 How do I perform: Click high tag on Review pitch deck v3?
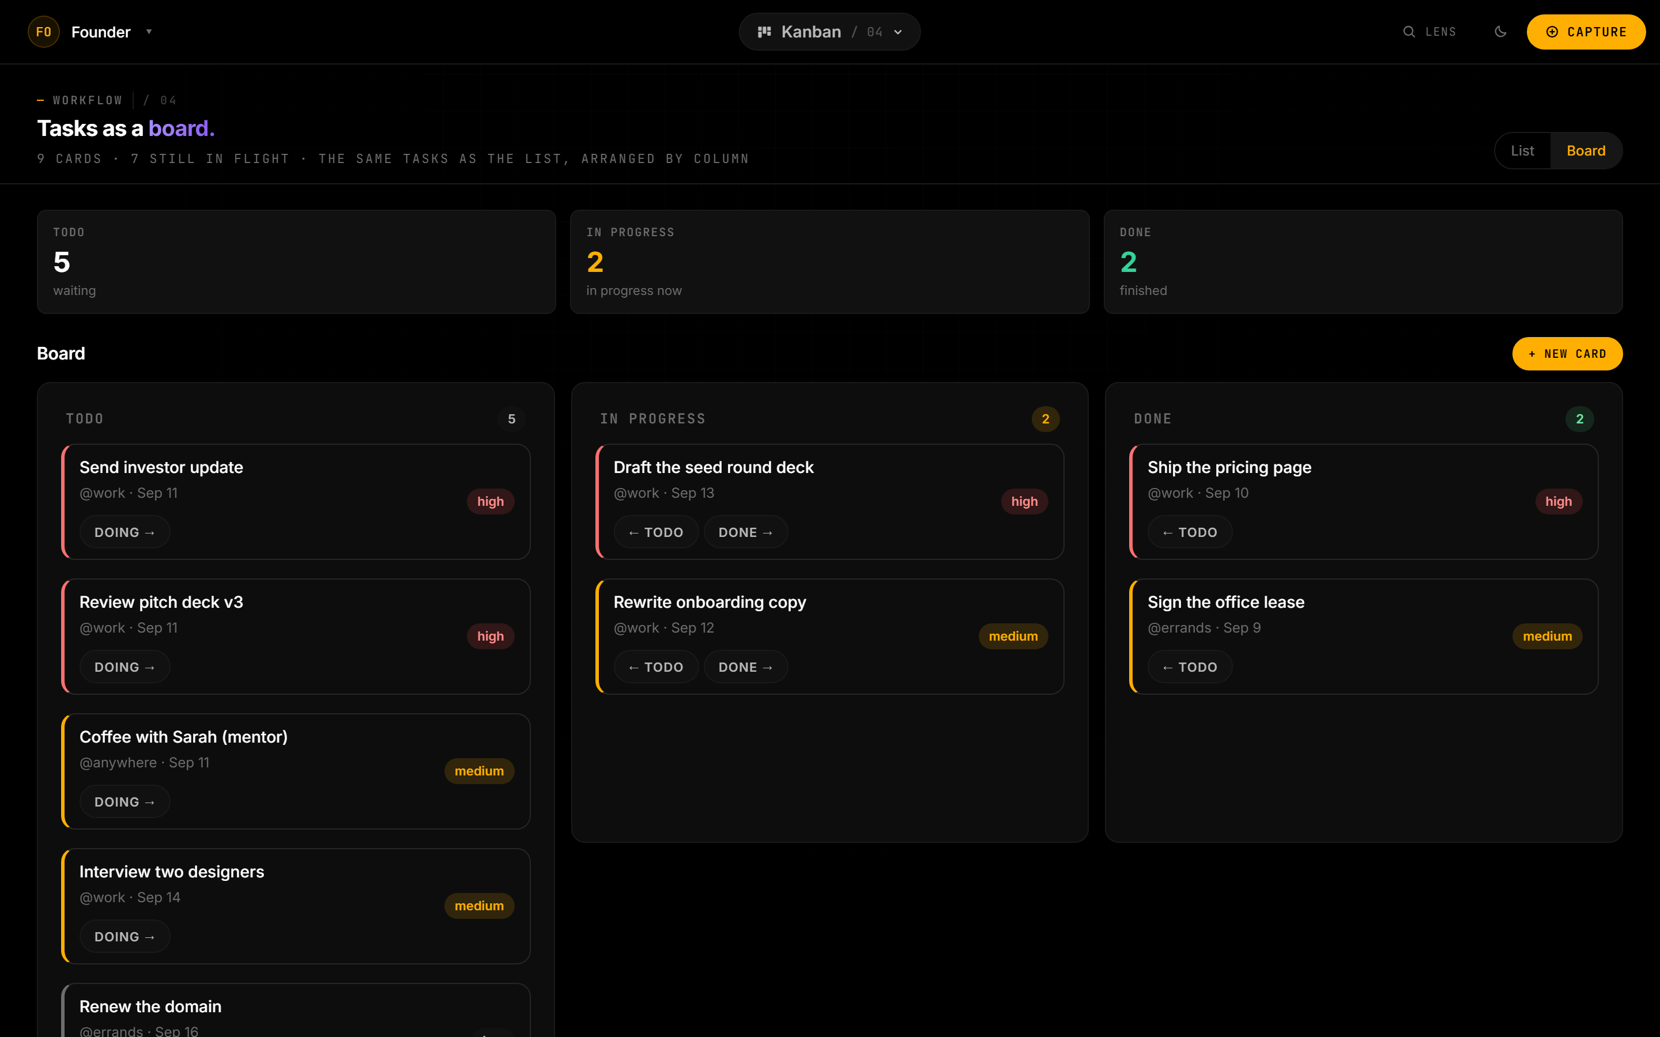491,636
